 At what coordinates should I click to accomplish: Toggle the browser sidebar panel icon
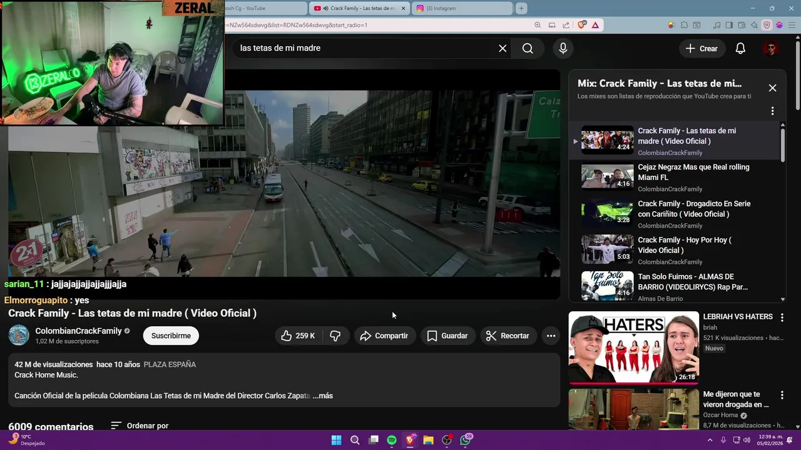click(729, 25)
